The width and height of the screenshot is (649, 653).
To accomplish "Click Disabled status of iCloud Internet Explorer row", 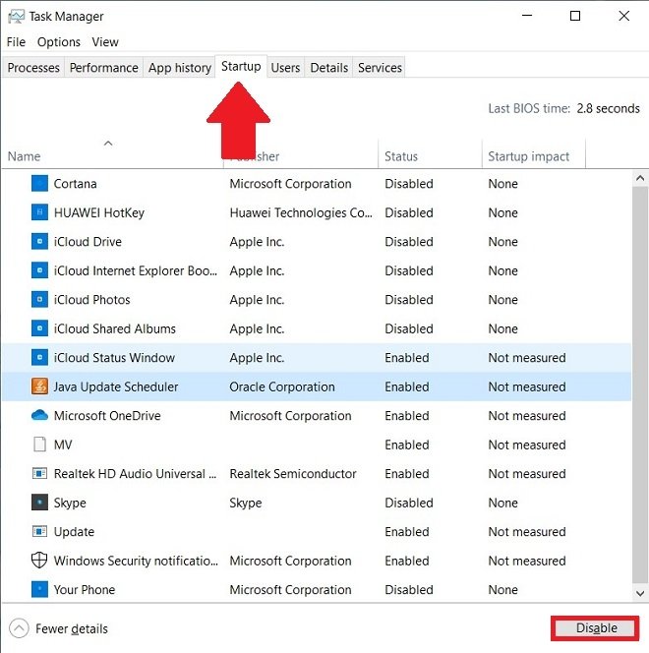I will pos(409,270).
